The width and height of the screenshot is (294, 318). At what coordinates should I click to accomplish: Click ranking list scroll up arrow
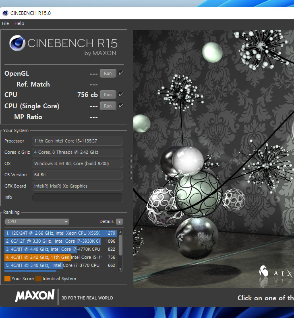pyautogui.click(x=120, y=232)
